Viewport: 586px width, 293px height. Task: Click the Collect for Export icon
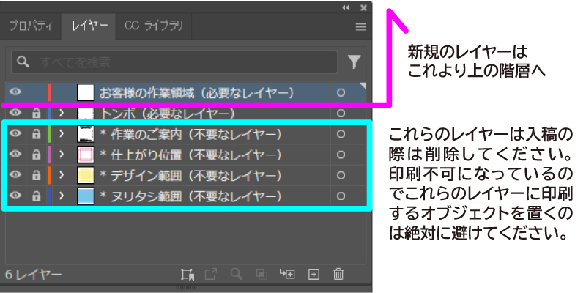(188, 275)
